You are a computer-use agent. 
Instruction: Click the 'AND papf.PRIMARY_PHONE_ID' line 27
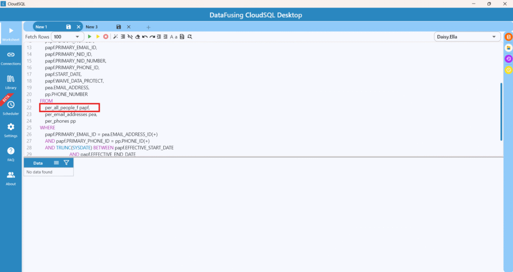[97, 141]
